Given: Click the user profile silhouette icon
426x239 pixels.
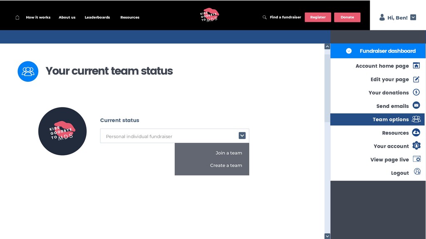Looking at the screenshot, I should pos(382,17).
